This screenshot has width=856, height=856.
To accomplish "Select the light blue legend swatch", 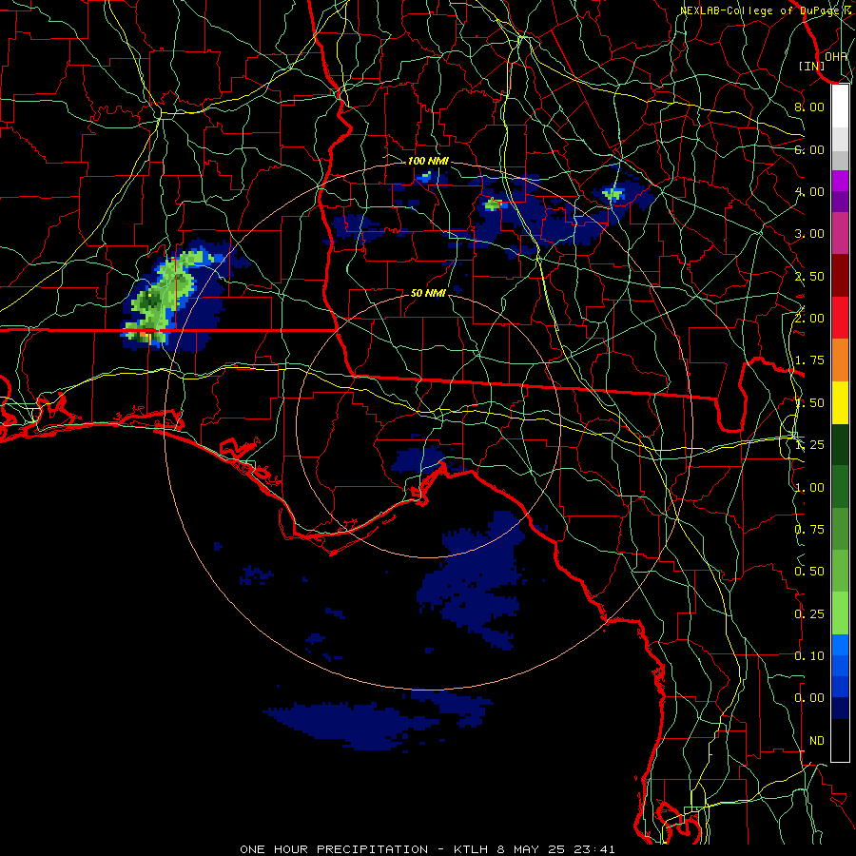I will click(x=840, y=645).
